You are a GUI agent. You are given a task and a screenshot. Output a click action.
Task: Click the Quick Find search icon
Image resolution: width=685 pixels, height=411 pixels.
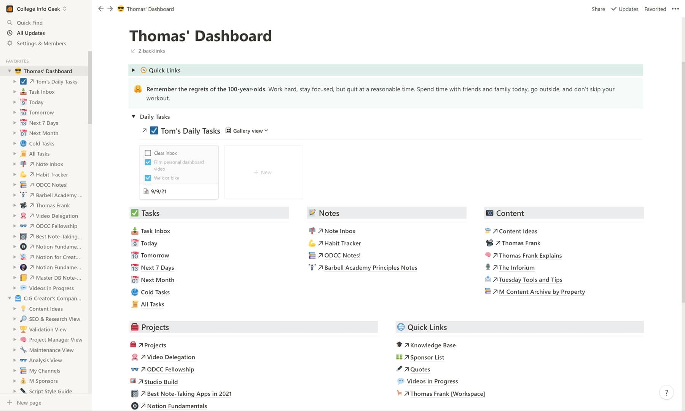coord(10,22)
